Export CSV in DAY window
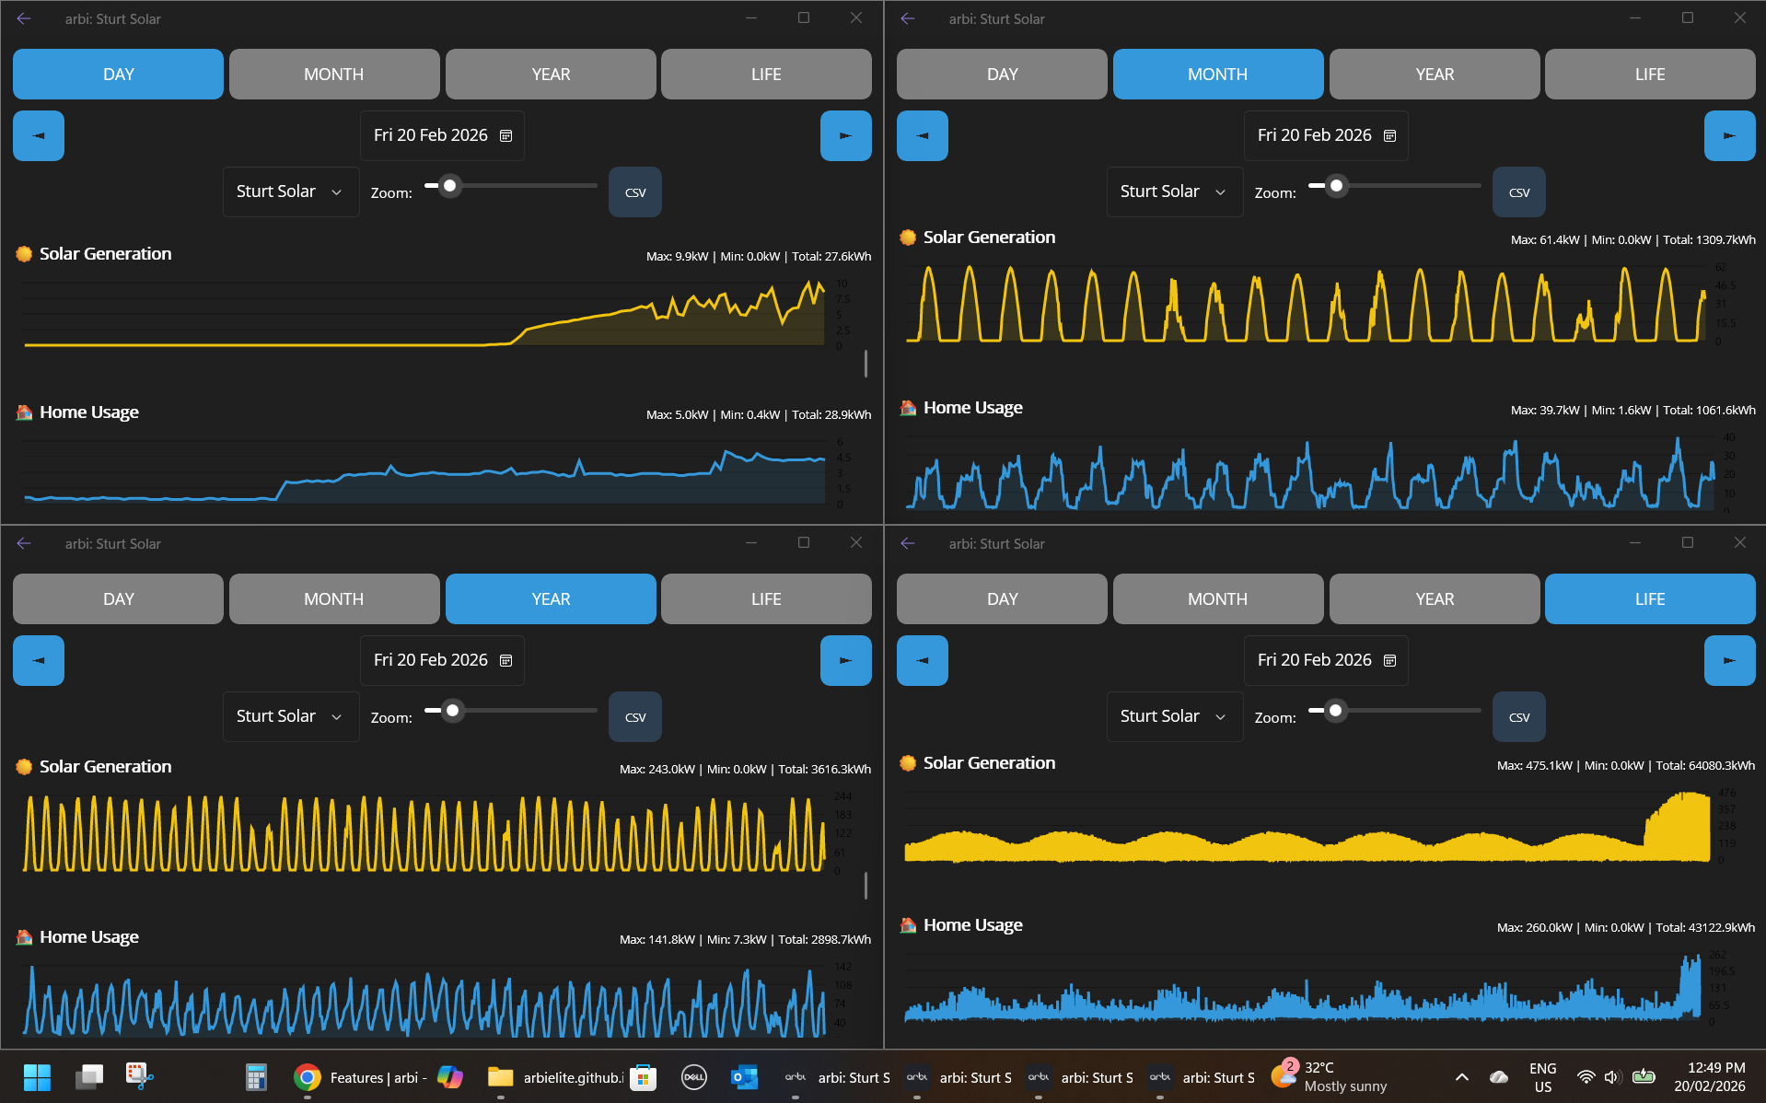The height and width of the screenshot is (1103, 1766). point(635,192)
